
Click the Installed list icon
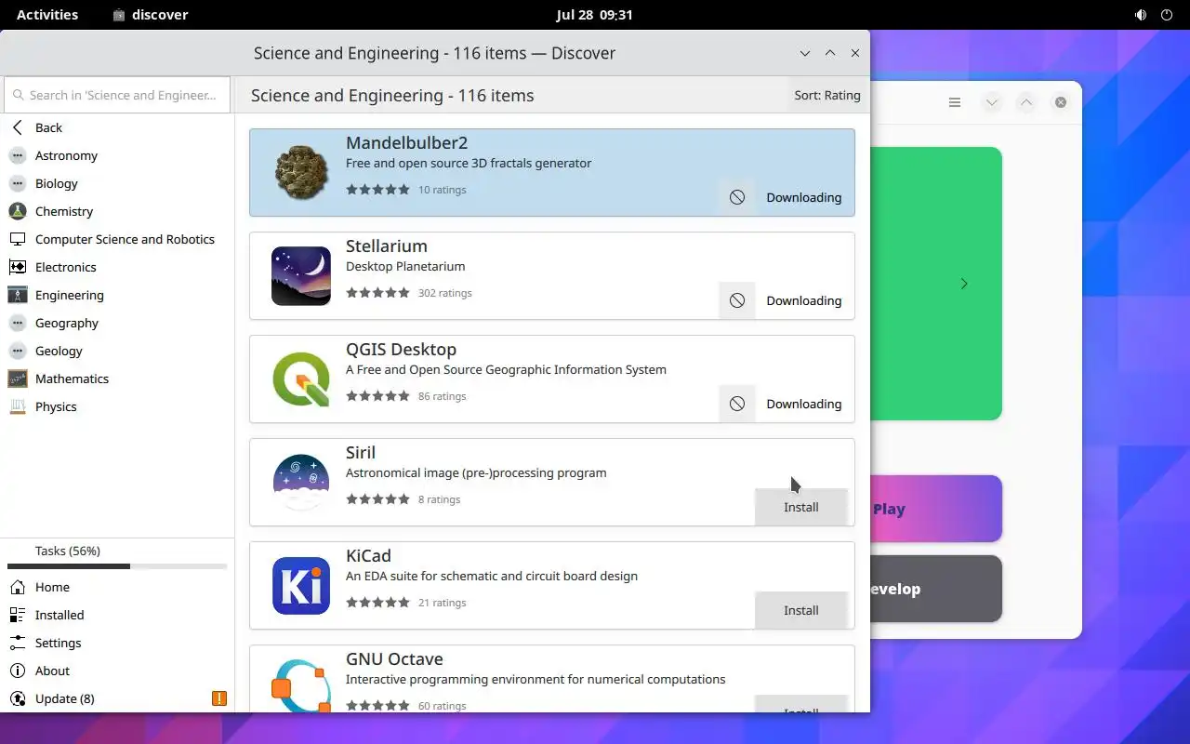pyautogui.click(x=18, y=615)
